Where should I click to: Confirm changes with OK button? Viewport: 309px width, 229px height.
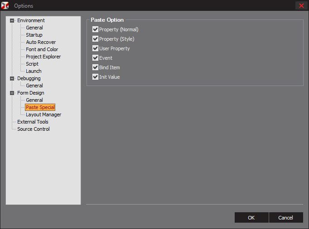pyautogui.click(x=251, y=218)
